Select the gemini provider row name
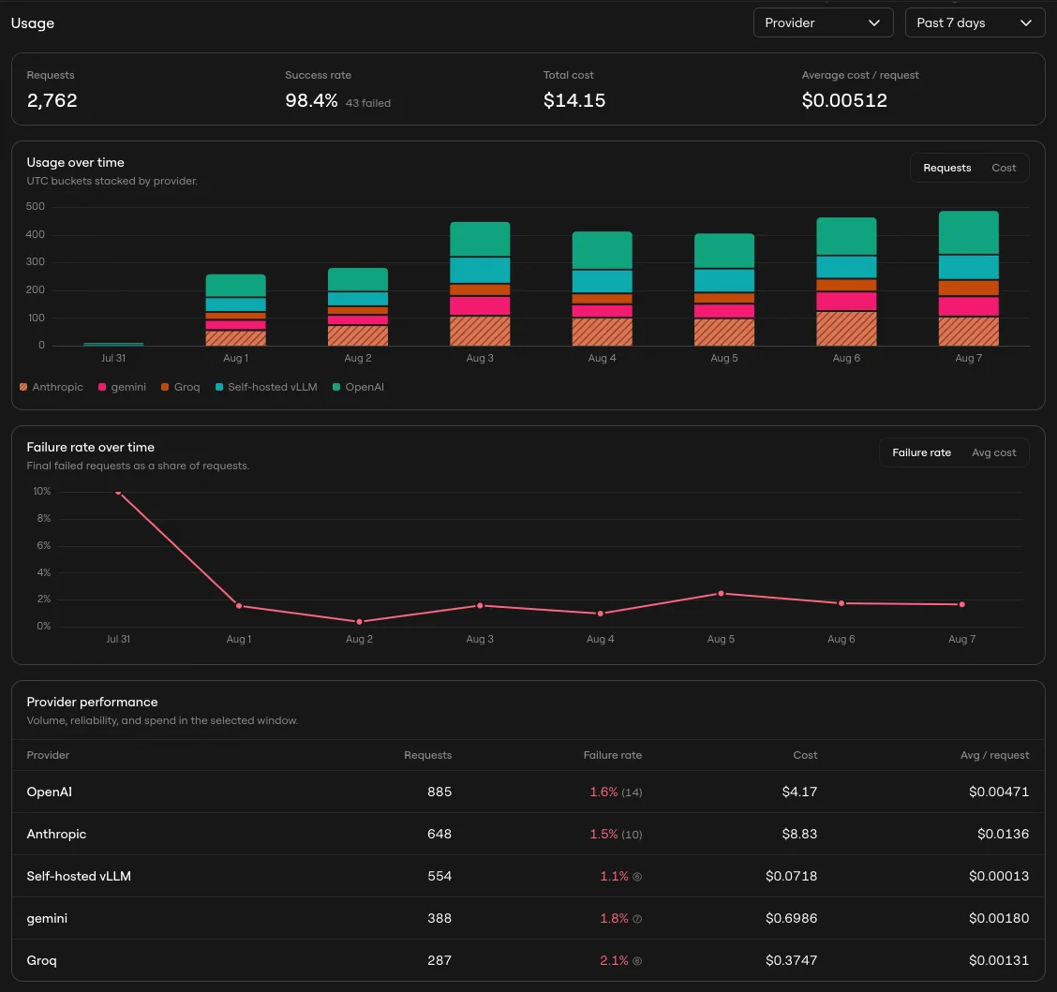1057x992 pixels. pyautogui.click(x=47, y=919)
